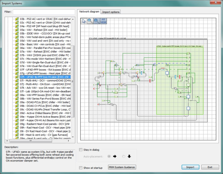Select the downward auto-placement radio button
This screenshot has height=174, width=223.
124,156
